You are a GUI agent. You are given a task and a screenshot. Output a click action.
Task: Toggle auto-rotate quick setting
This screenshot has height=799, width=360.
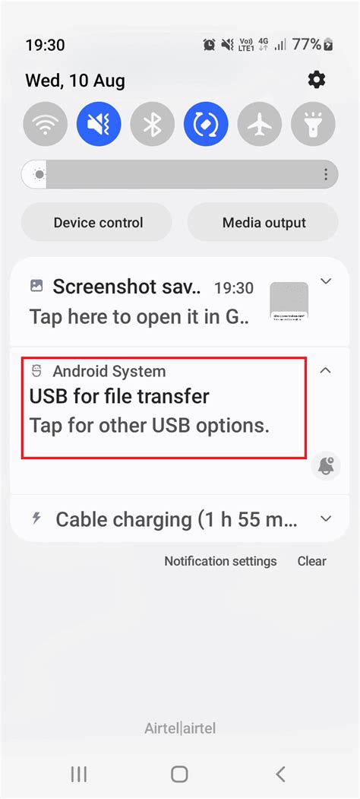tap(207, 124)
